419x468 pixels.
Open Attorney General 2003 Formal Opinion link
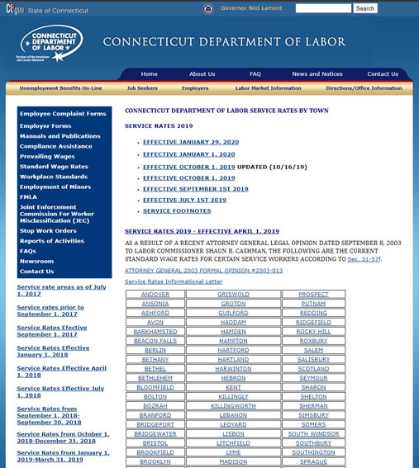(203, 271)
